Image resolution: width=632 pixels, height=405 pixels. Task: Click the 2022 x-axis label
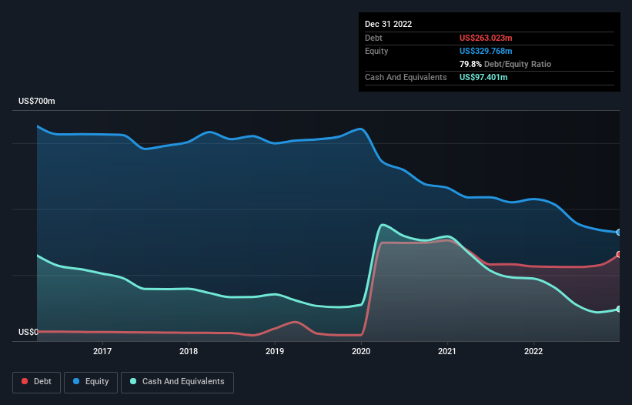(533, 351)
